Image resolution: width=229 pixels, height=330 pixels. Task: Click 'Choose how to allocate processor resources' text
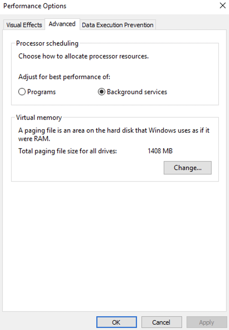(83, 56)
